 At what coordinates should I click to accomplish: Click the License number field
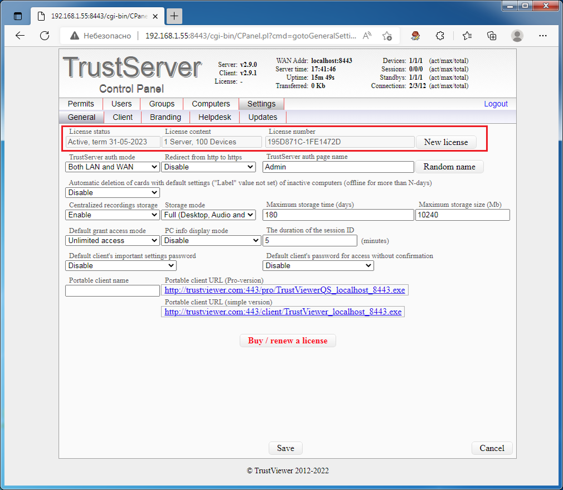pyautogui.click(x=340, y=142)
